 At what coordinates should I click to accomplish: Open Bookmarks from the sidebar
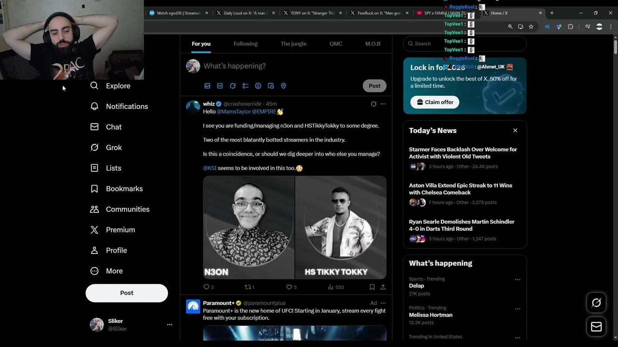coord(116,188)
